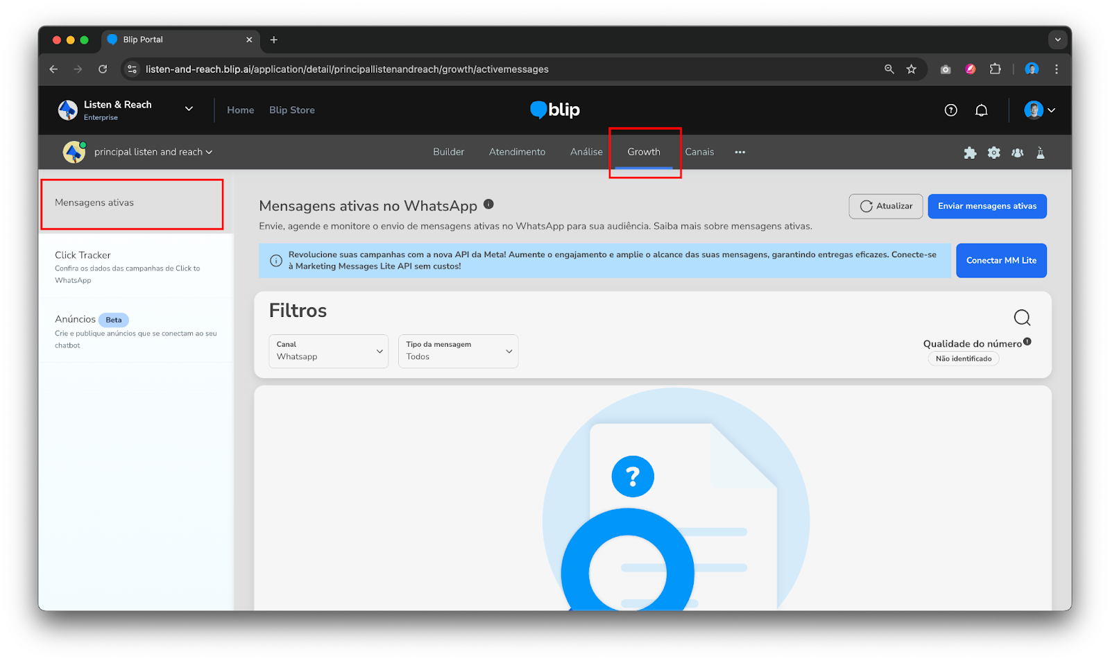Switch to the Builder tab

(448, 152)
